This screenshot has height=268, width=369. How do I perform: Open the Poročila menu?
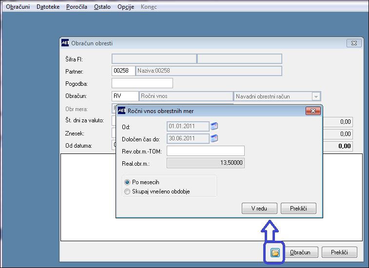click(77, 7)
